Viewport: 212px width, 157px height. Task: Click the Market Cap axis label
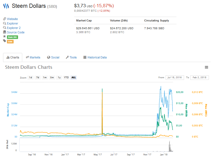pos(8,110)
